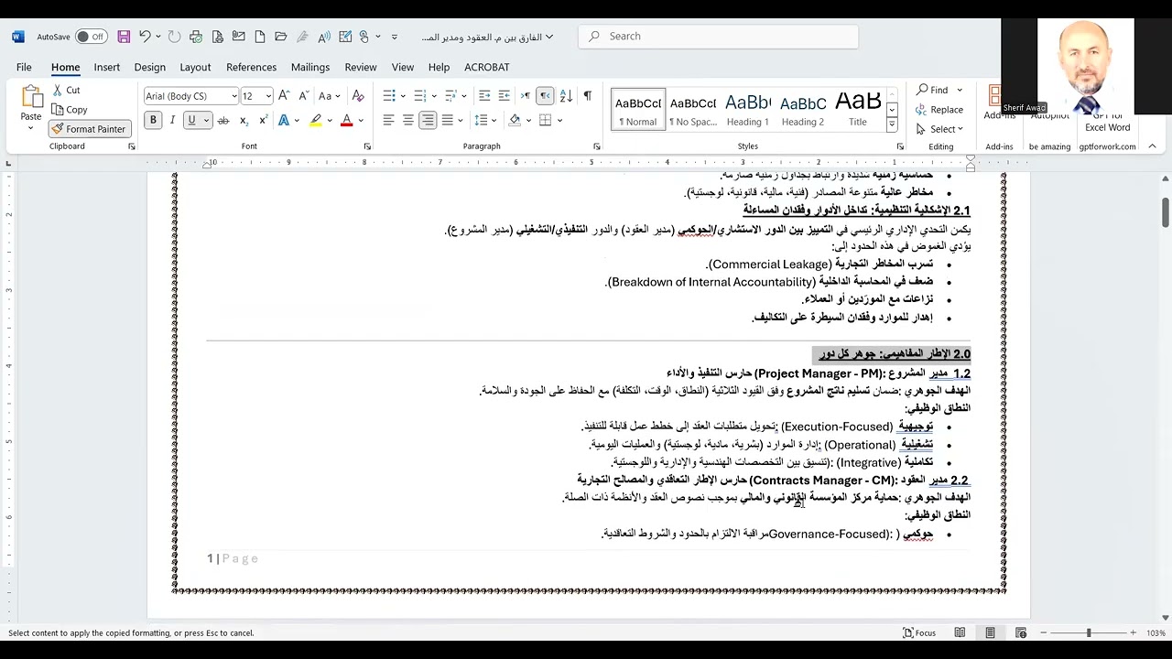Click the Read Aloud icon in the quick access toolbar
Viewport: 1172px width, 659px height.
point(324,37)
